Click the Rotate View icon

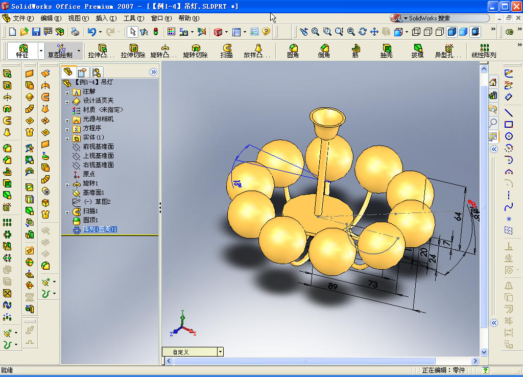[363, 32]
